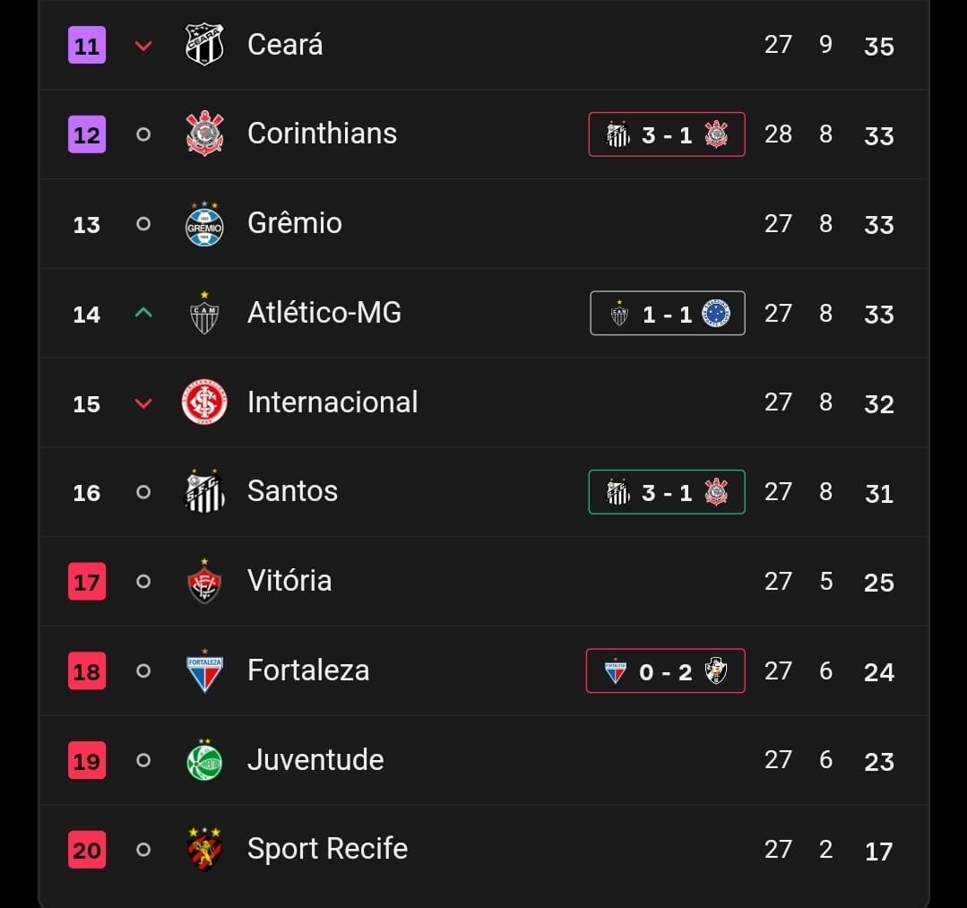Click the Santos club crest

click(x=204, y=491)
